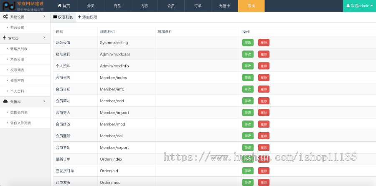Edit the Member/info permission
Viewport: 376px width, 186px height.
(x=248, y=89)
